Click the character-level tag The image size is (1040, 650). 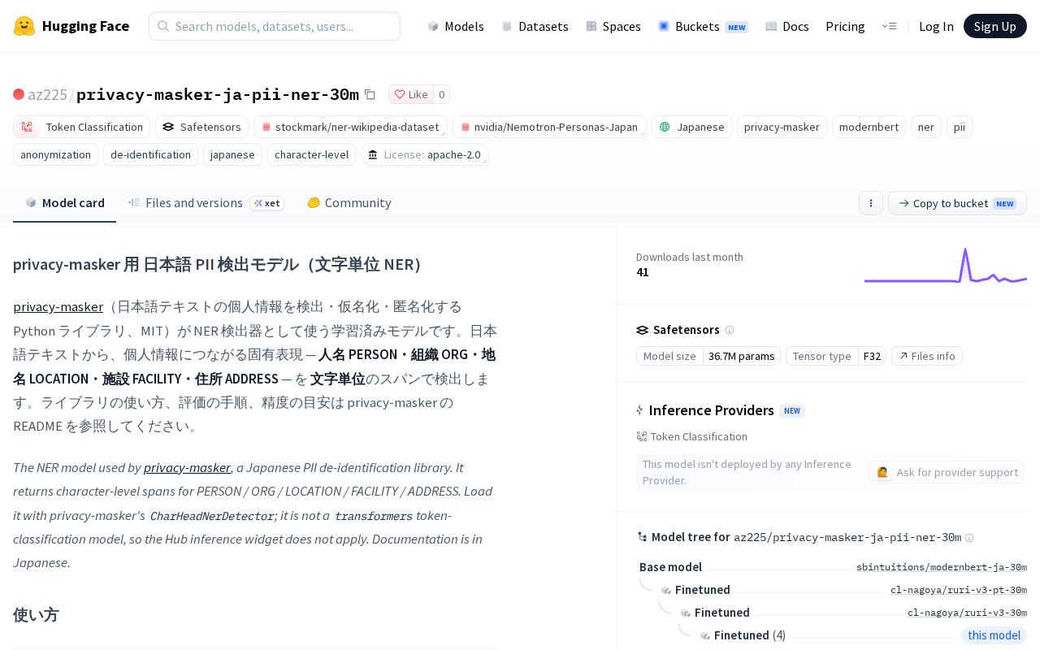pyautogui.click(x=311, y=154)
